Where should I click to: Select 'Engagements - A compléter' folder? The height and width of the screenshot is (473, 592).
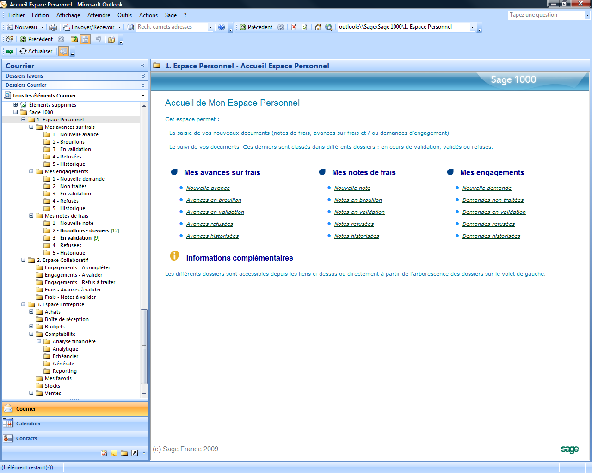click(77, 267)
